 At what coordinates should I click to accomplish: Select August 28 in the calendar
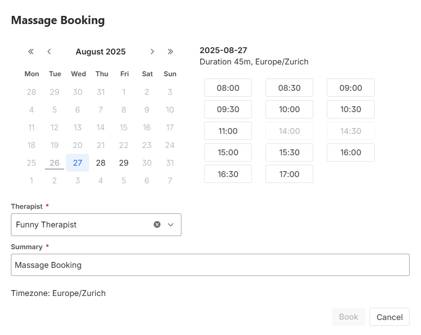pyautogui.click(x=101, y=163)
